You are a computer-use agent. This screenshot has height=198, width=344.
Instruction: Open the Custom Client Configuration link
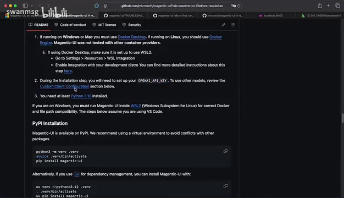pyautogui.click(x=64, y=86)
